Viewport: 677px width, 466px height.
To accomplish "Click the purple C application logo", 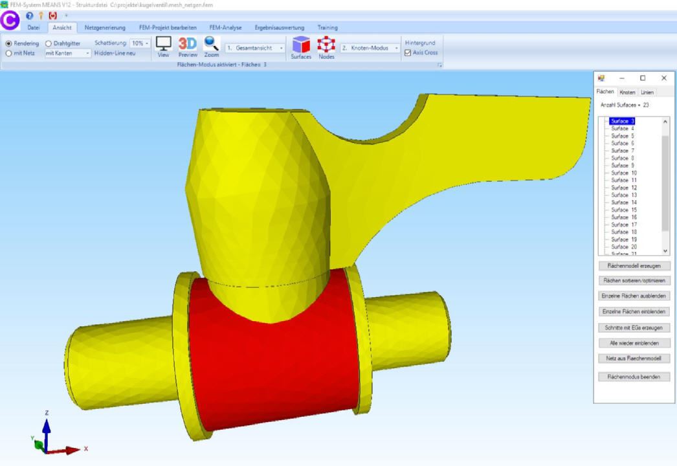I will click(x=10, y=20).
